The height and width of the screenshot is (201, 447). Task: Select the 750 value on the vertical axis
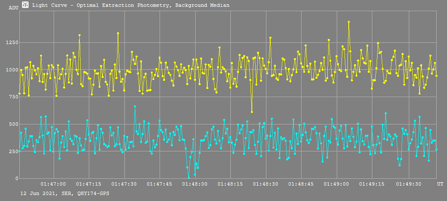pos(13,97)
